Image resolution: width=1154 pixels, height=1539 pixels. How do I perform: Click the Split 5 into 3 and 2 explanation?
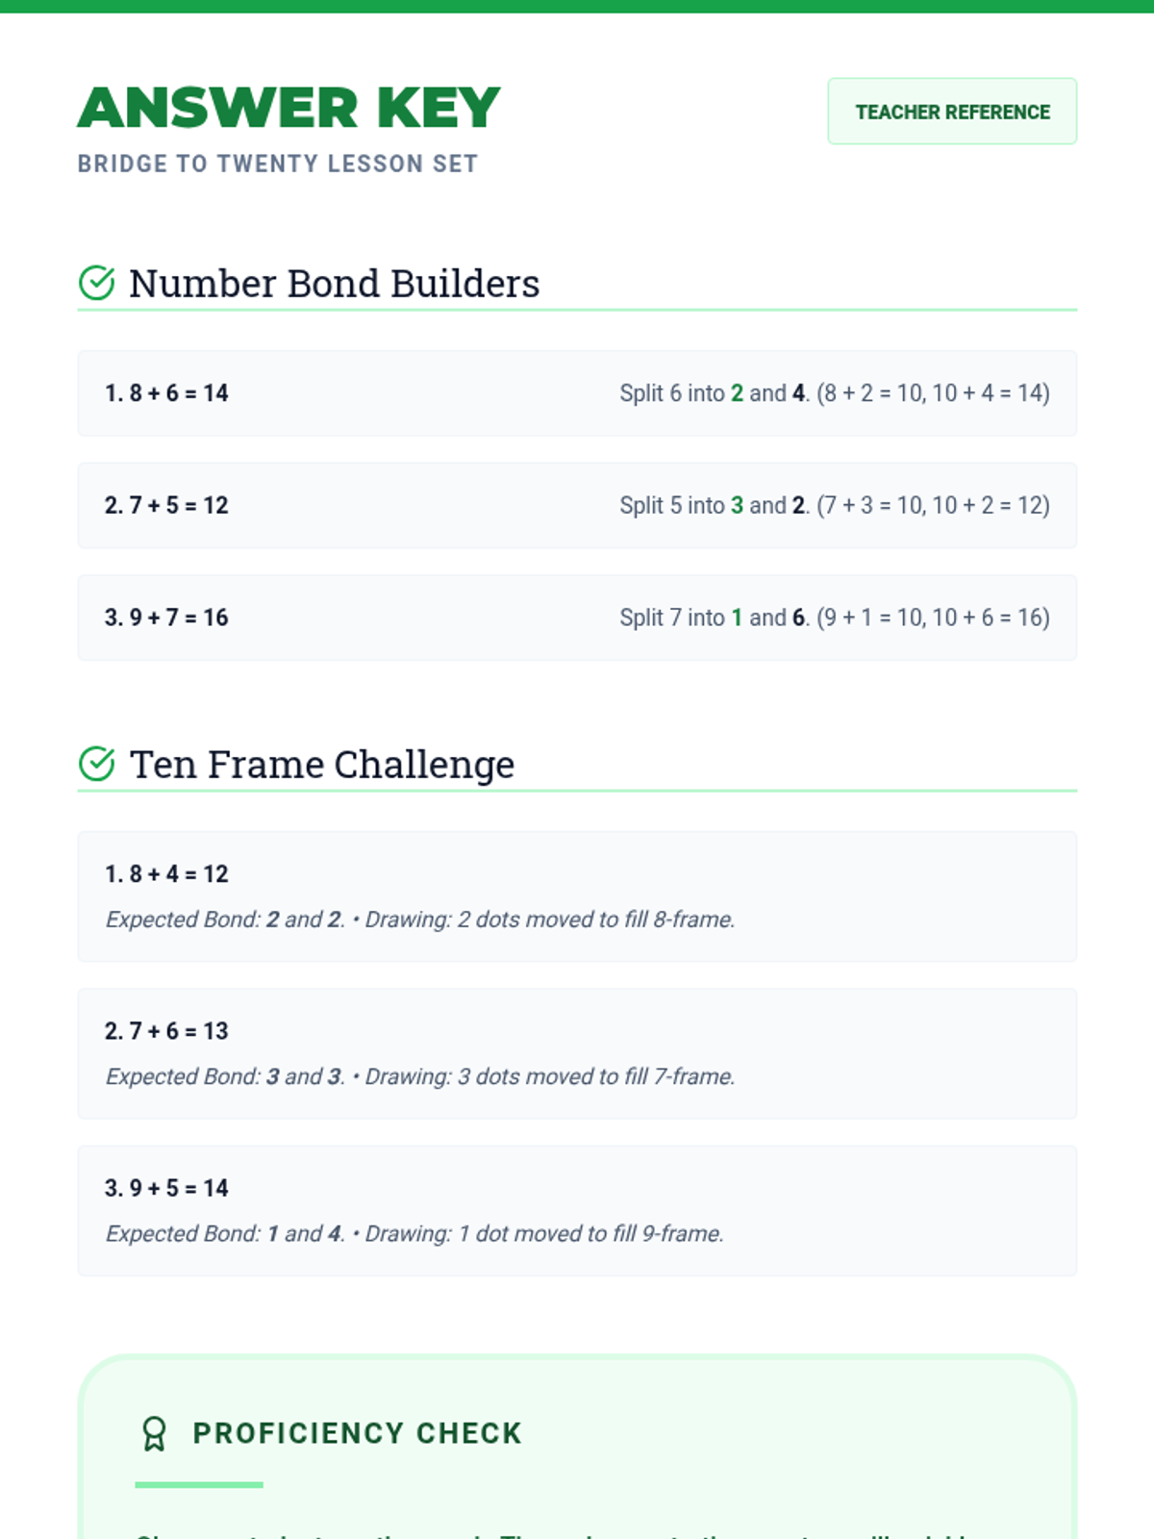click(x=835, y=506)
